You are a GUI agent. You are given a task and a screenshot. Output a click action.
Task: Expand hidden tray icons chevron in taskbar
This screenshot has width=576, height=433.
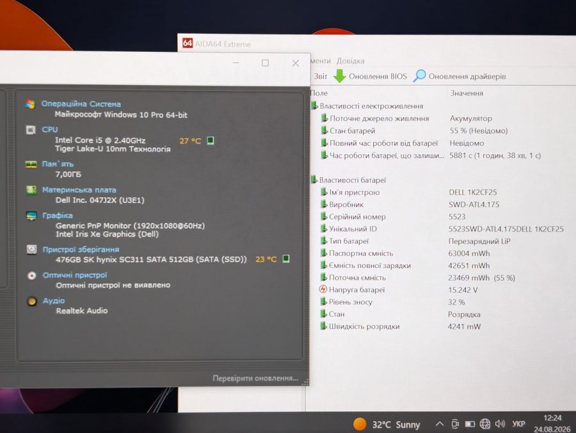(x=439, y=424)
